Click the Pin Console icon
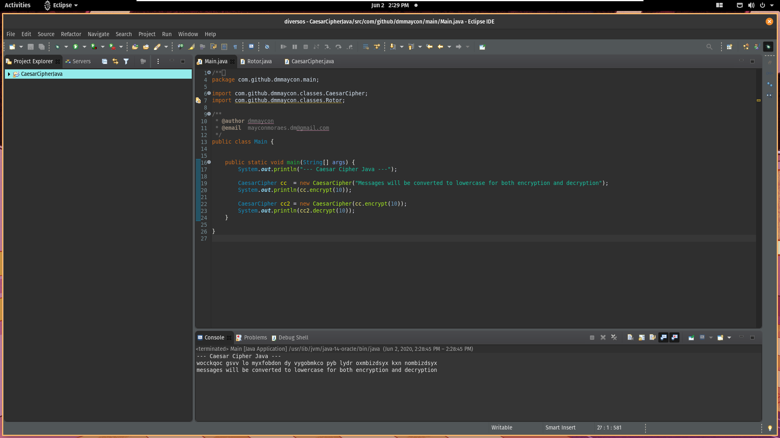 coord(691,337)
